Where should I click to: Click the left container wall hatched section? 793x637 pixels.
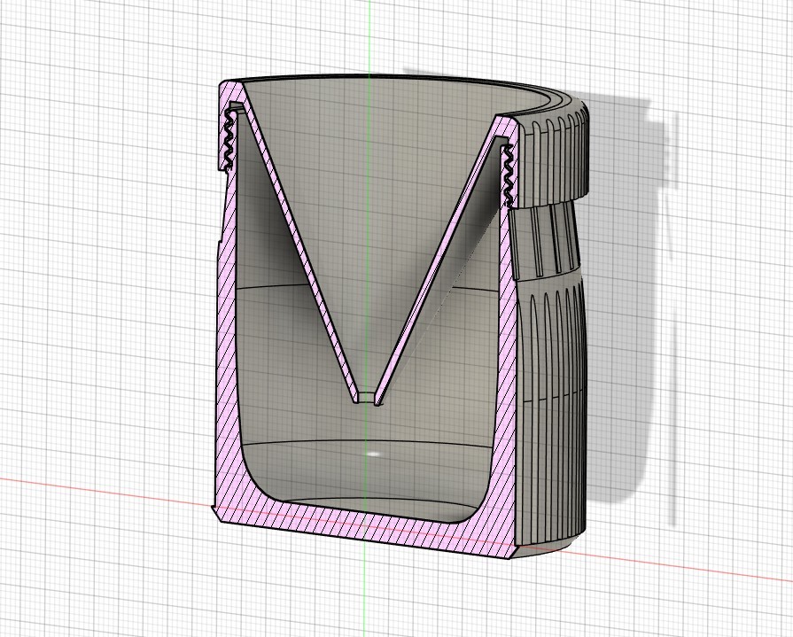[x=225, y=354]
